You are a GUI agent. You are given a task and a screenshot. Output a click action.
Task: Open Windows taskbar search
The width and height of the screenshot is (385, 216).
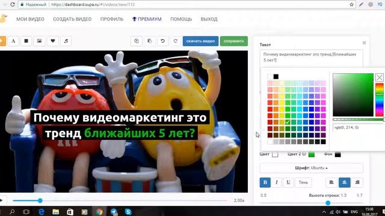(x=12, y=212)
